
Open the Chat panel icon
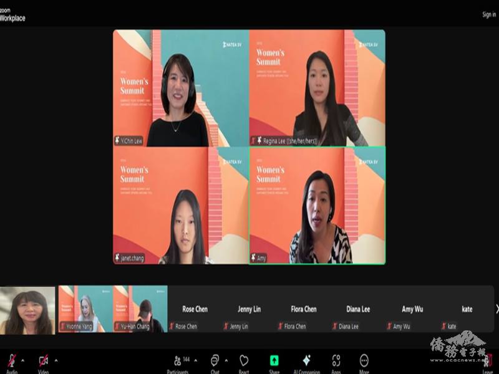213,360
